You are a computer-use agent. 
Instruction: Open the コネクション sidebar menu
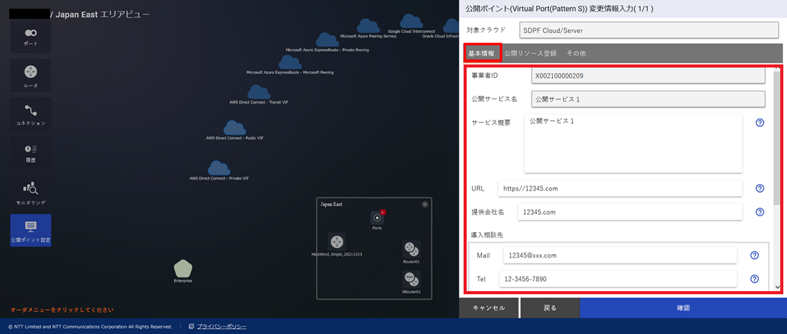(x=31, y=114)
